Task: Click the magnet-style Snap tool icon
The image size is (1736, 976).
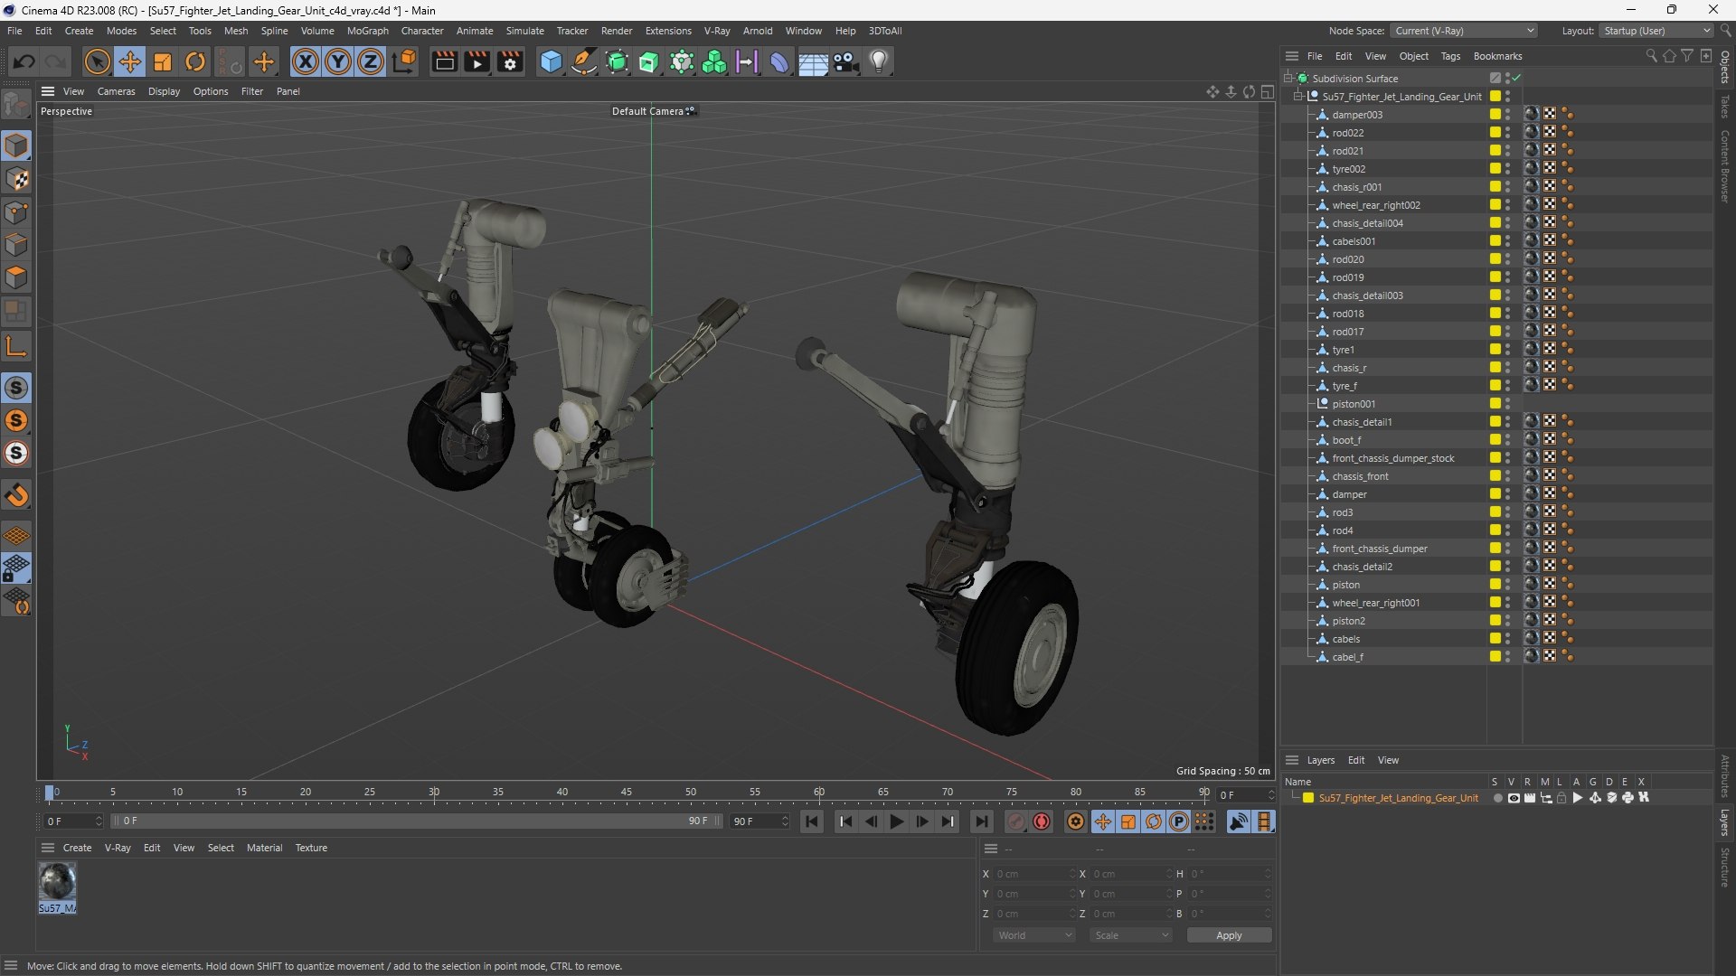Action: pyautogui.click(x=16, y=495)
